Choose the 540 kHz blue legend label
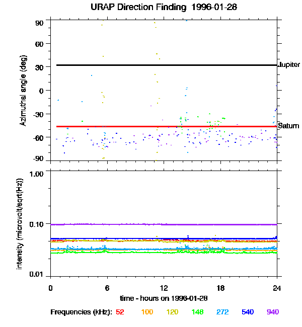The width and height of the screenshot is (302, 327). [248, 312]
